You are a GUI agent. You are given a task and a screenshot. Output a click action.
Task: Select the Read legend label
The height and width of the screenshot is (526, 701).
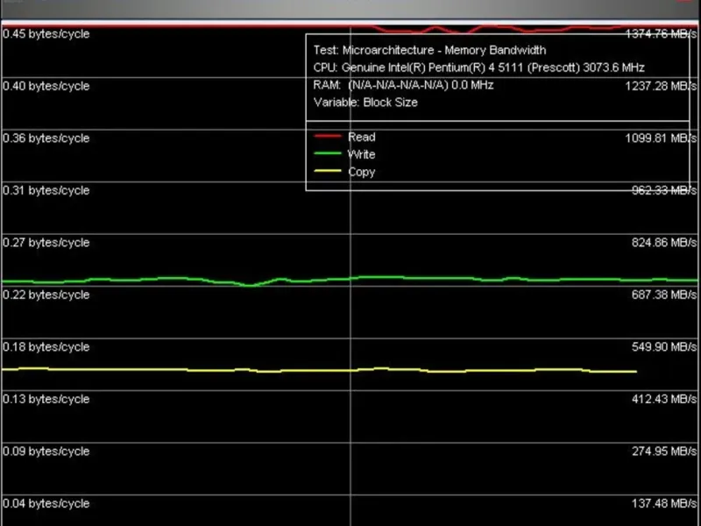point(362,137)
